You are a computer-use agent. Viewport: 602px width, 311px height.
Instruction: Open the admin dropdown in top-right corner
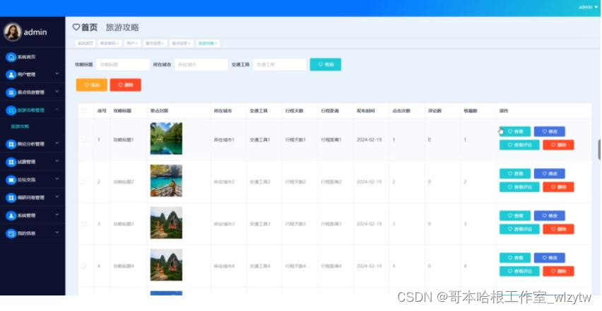[x=588, y=7]
